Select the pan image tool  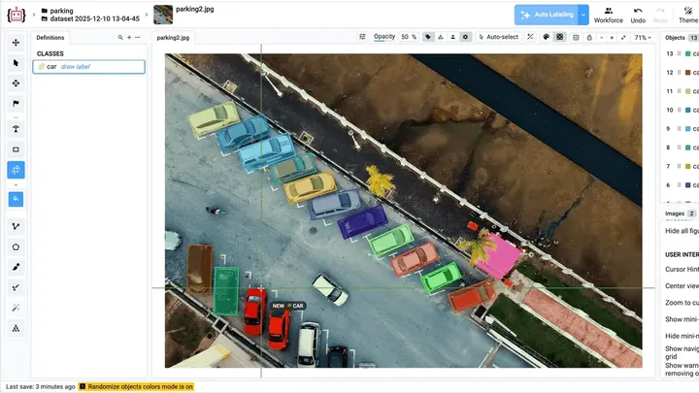pos(17,43)
